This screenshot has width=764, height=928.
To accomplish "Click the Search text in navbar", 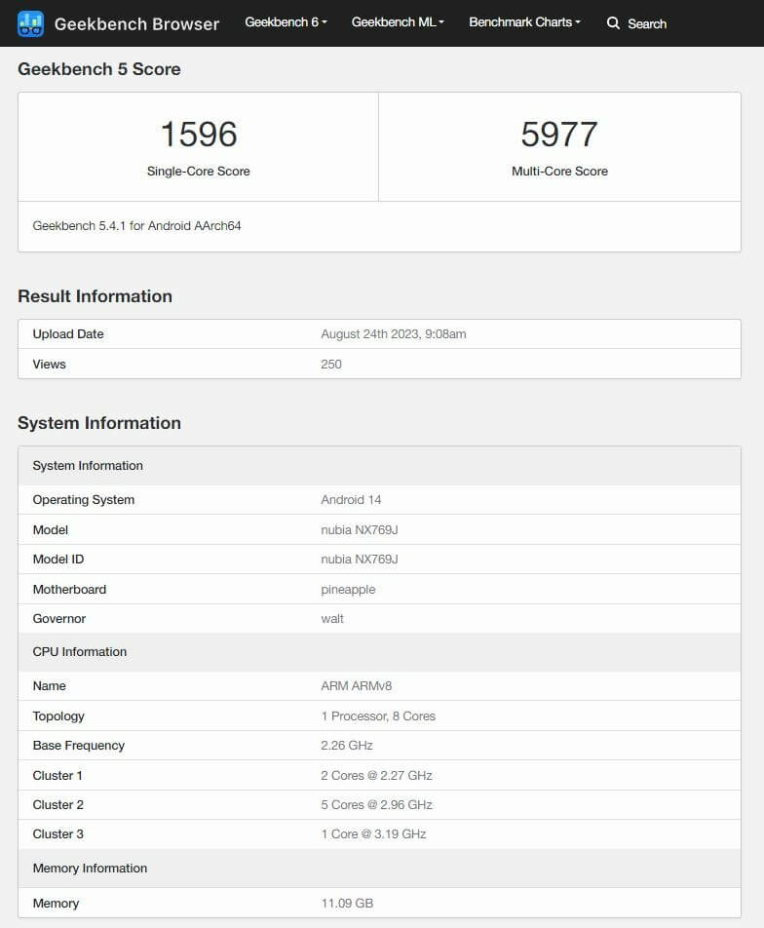I will [647, 23].
